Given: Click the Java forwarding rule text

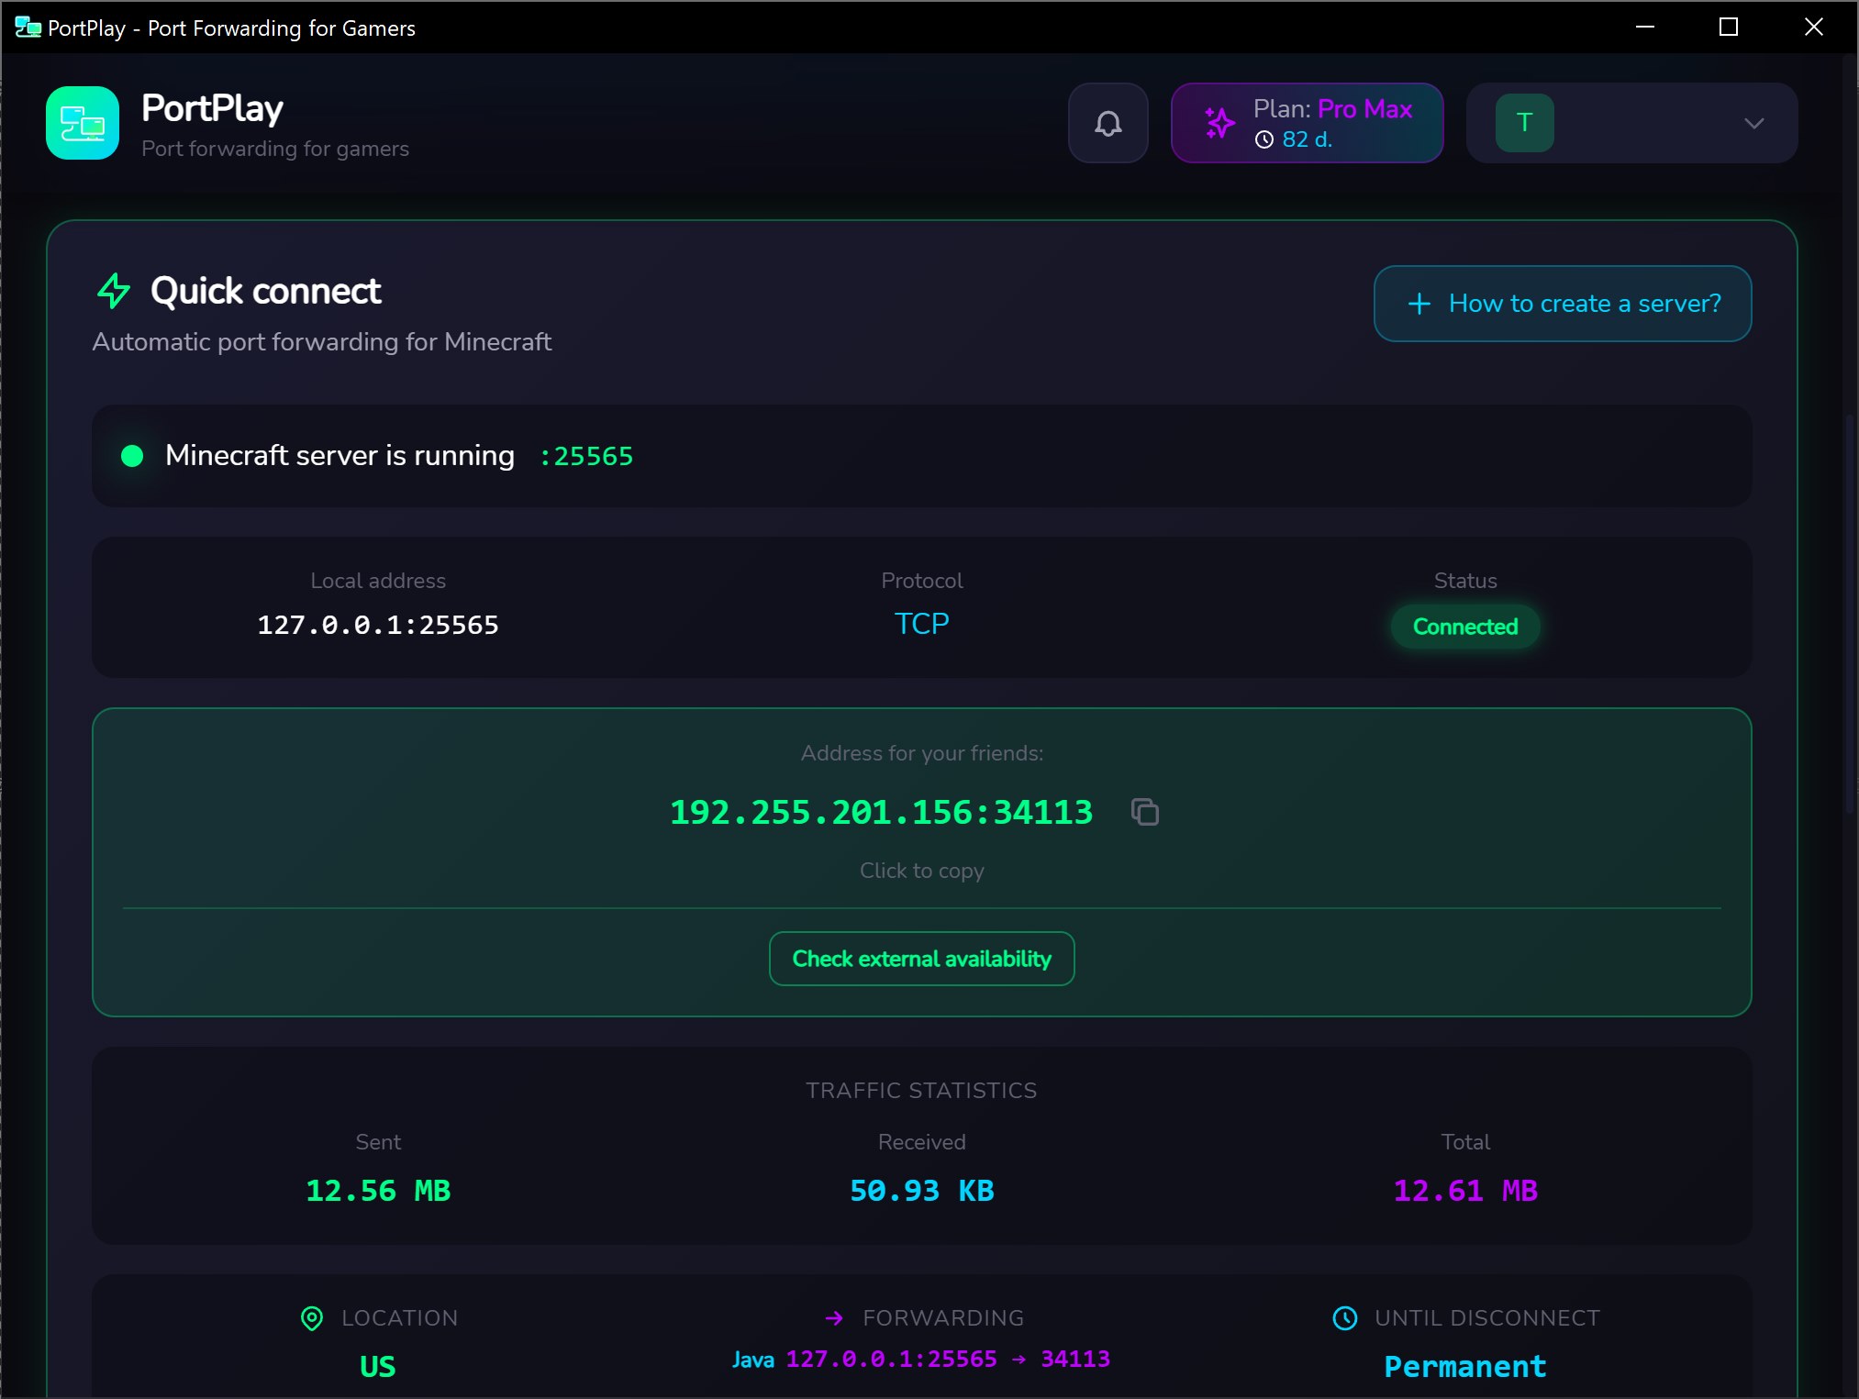Looking at the screenshot, I should [x=921, y=1359].
